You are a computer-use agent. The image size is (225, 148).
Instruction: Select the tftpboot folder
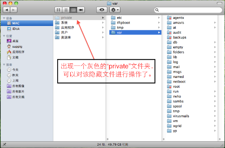click(135, 22)
